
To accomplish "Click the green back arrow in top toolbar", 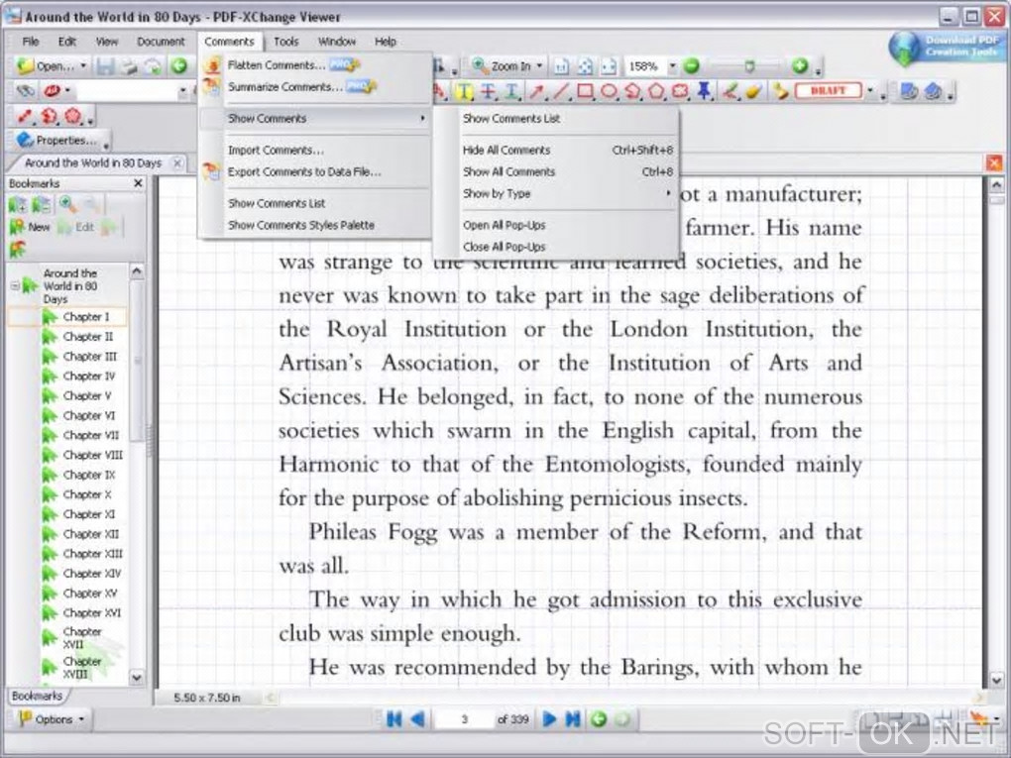I will point(178,65).
